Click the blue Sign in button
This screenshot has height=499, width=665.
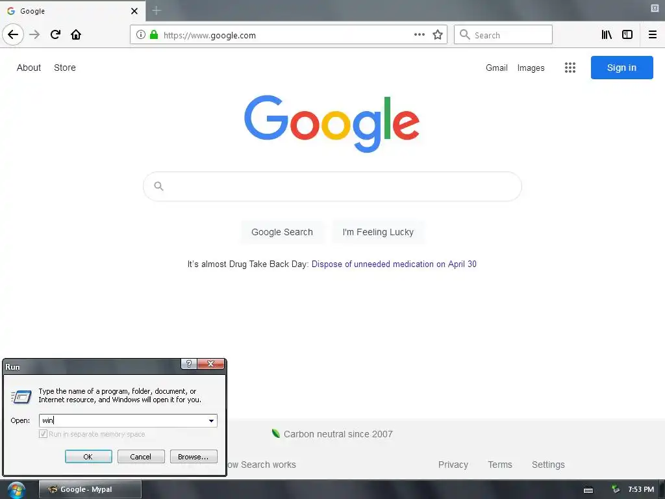click(621, 68)
